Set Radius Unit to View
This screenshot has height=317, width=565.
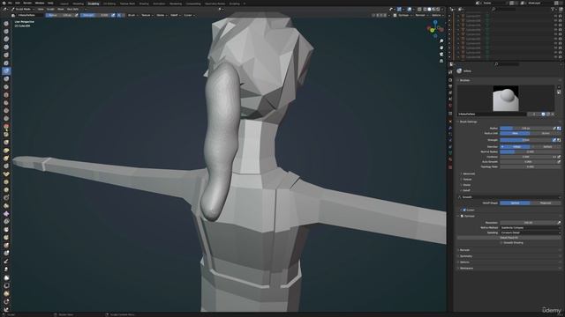pyautogui.click(x=515, y=133)
